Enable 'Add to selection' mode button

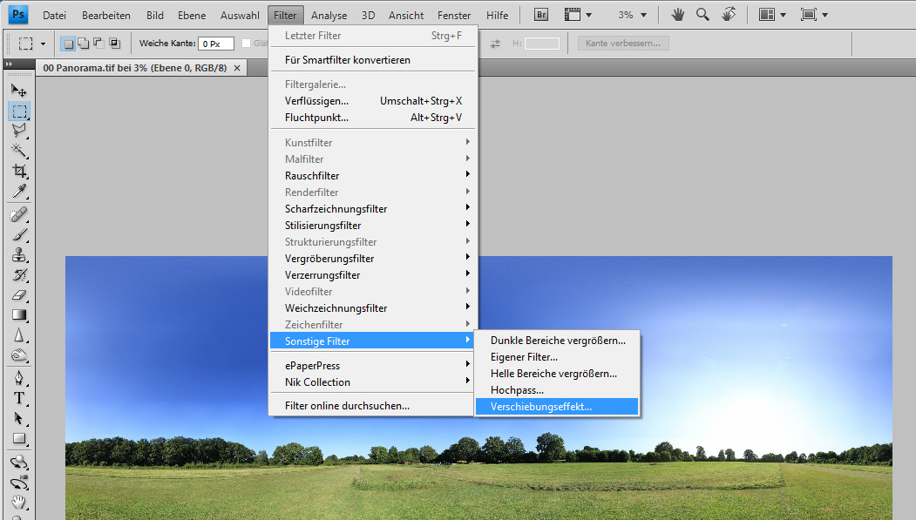pyautogui.click(x=83, y=44)
